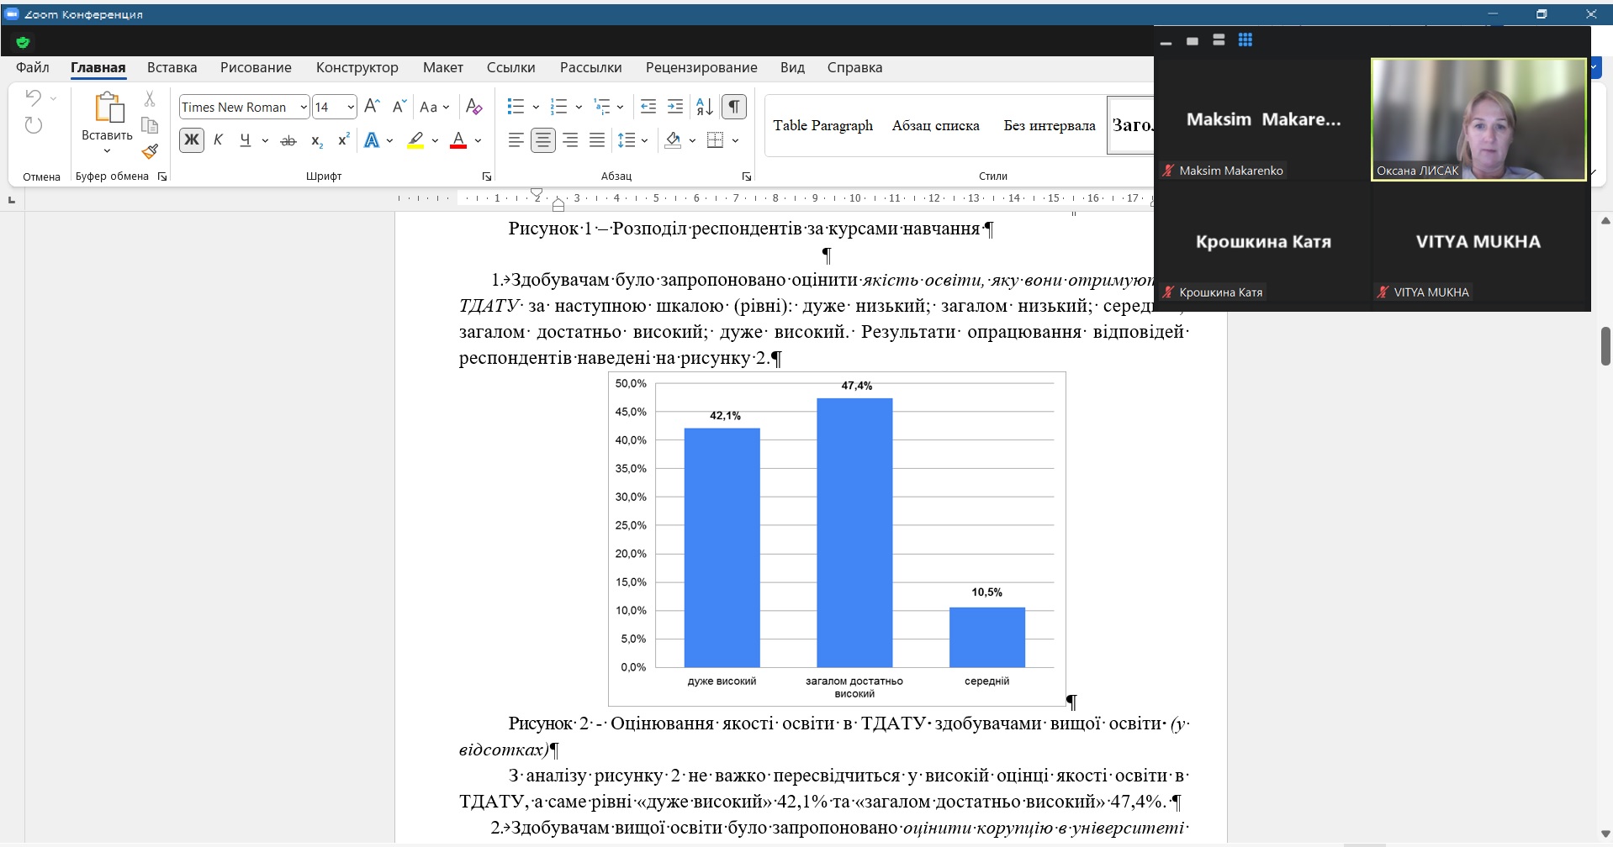Click the Increase Indent icon
Image resolution: width=1613 pixels, height=847 pixels.
click(675, 107)
